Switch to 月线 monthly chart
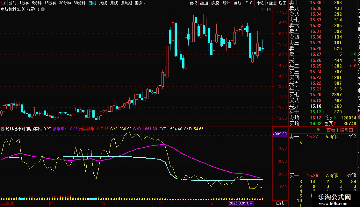The width and height of the screenshot is (360, 207). [x=114, y=3]
